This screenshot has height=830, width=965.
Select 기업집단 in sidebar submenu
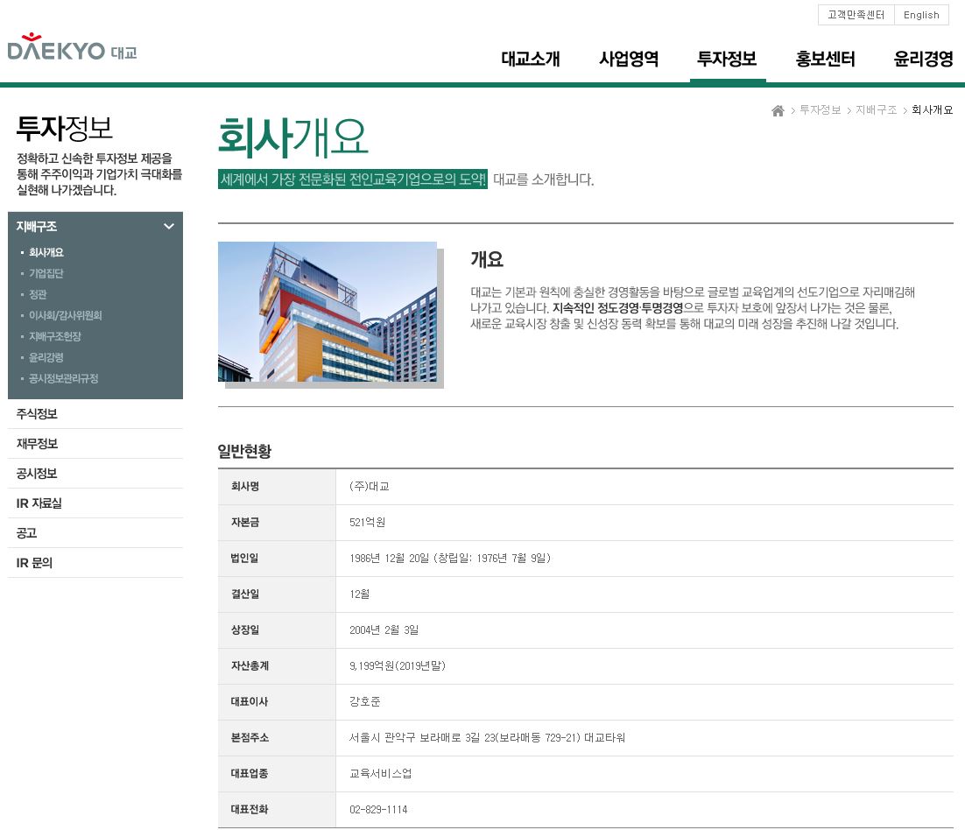46,273
